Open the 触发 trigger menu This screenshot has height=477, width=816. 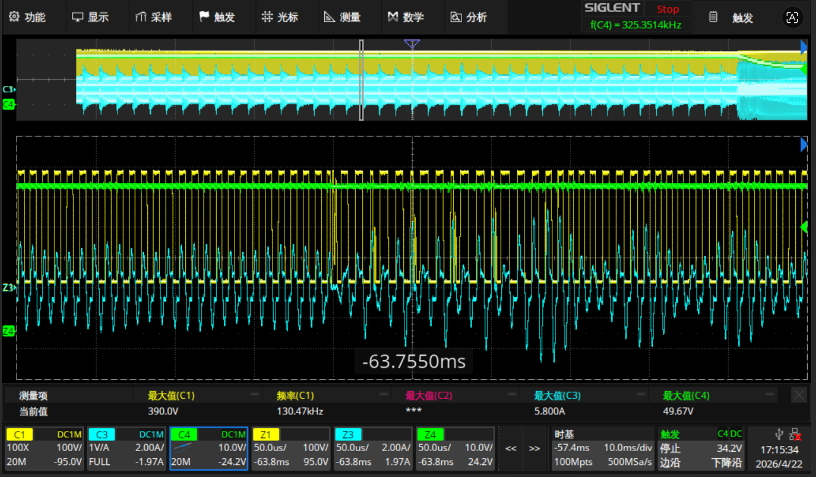217,17
